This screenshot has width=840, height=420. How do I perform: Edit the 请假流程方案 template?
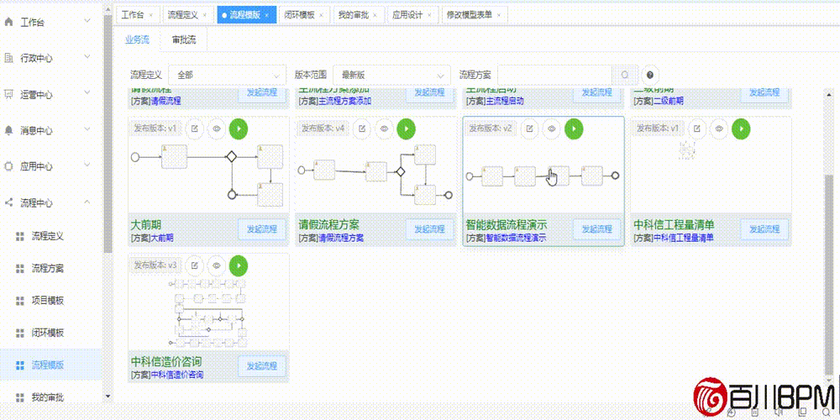362,129
